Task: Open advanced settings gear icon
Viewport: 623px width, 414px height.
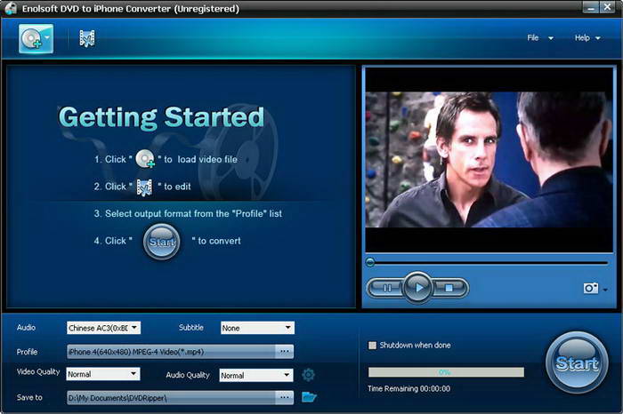Action: click(x=308, y=375)
